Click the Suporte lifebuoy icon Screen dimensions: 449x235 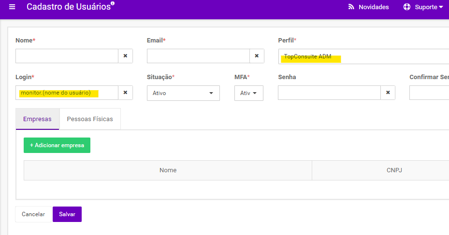406,7
